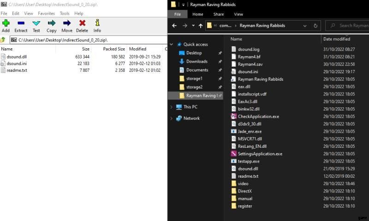Screen dimensions: 369x221
Task: Open the Favorites menu in 7-Zip
Action: click(46, 13)
